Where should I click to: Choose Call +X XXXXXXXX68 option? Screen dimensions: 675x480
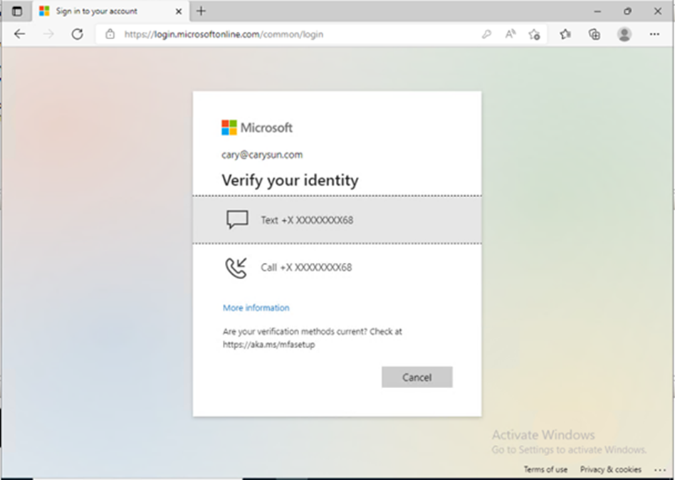(337, 267)
